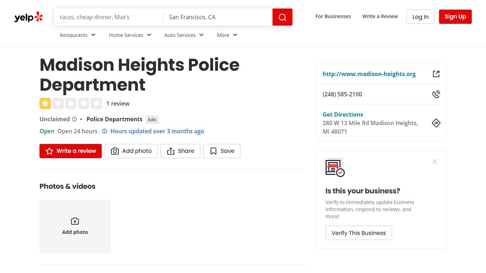Click the storefront verification icon
Screen dimensions: 486x273
coord(335,167)
